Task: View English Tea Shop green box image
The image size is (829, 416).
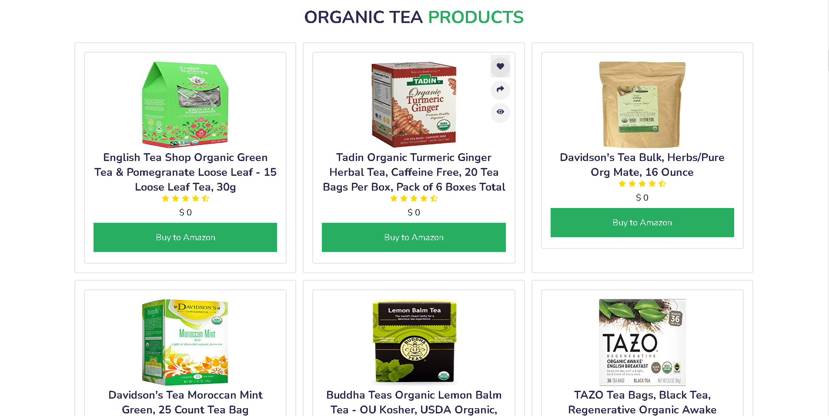Action: [185, 104]
